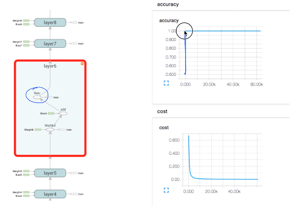Select the train node beside layer4

pos(74,194)
